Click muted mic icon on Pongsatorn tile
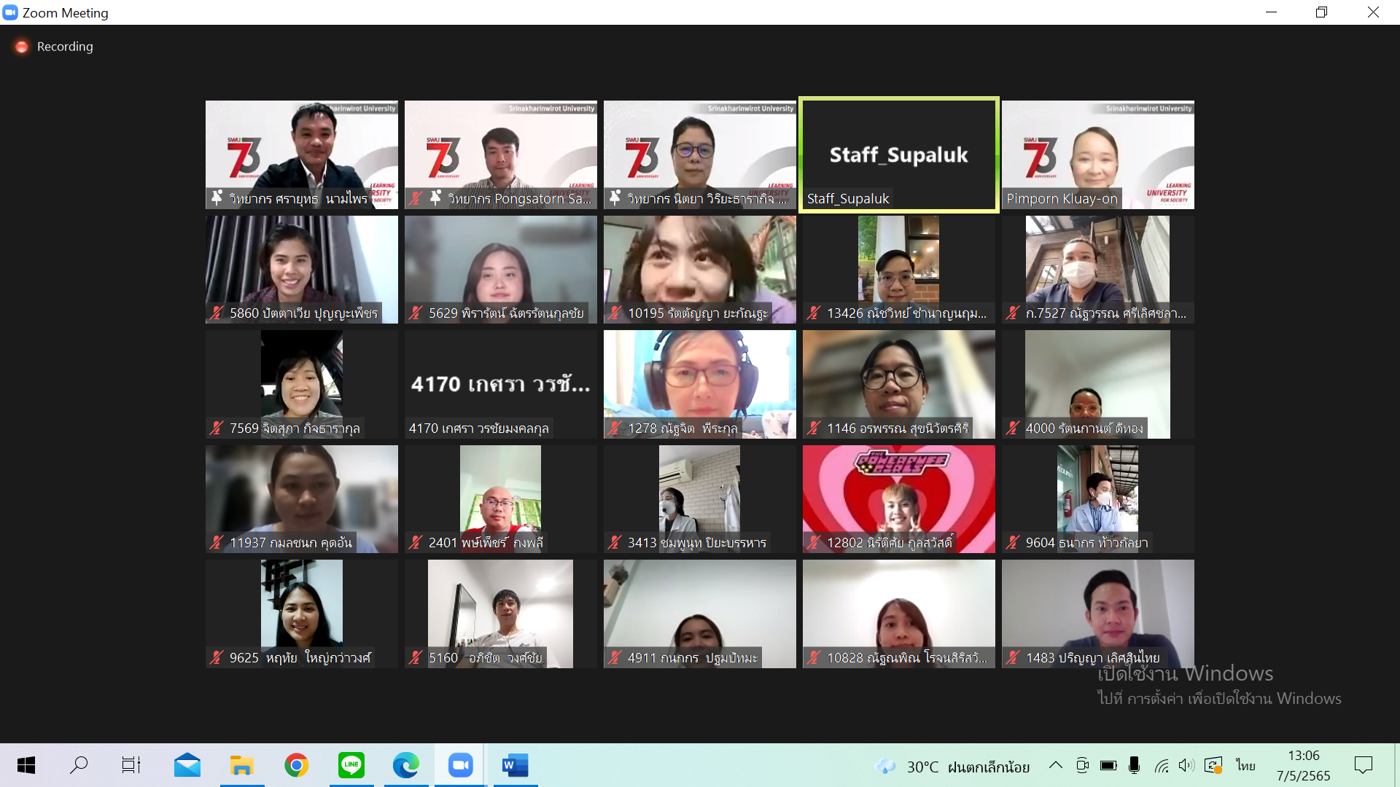The height and width of the screenshot is (787, 1400). [416, 198]
